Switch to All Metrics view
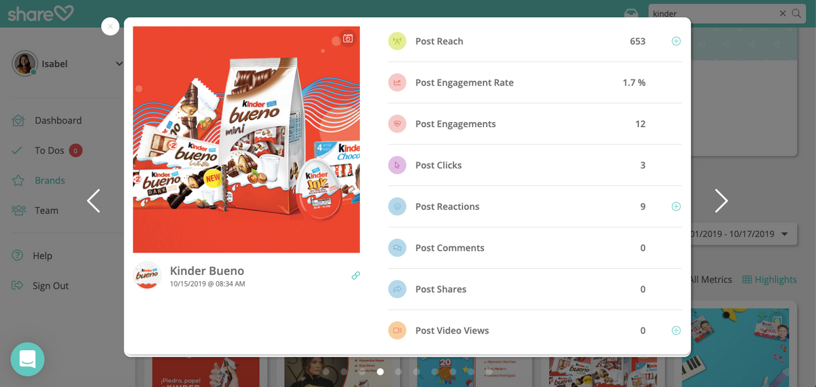Screen dimensions: 816x387 coord(711,280)
